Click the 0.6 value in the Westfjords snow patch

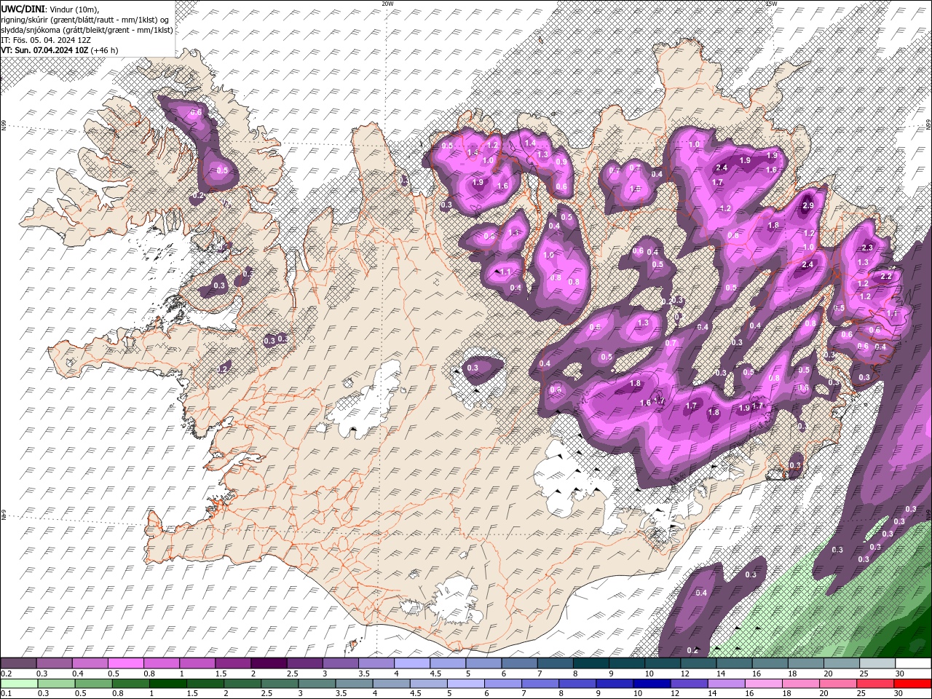[196, 113]
